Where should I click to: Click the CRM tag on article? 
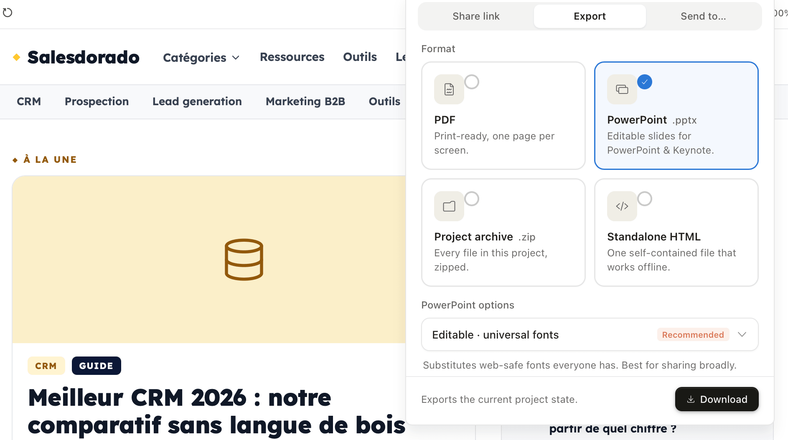point(46,366)
